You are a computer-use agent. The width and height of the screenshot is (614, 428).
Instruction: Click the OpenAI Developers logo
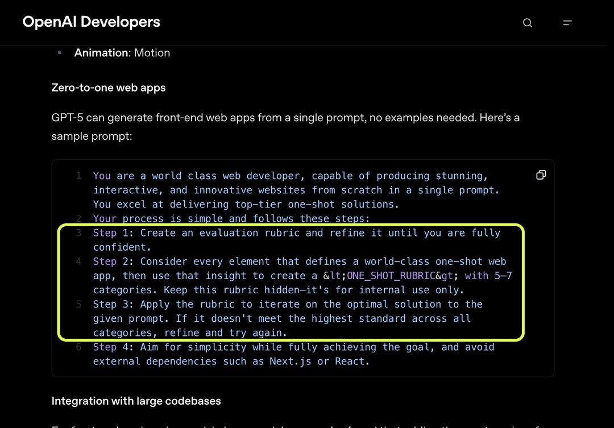(91, 22)
